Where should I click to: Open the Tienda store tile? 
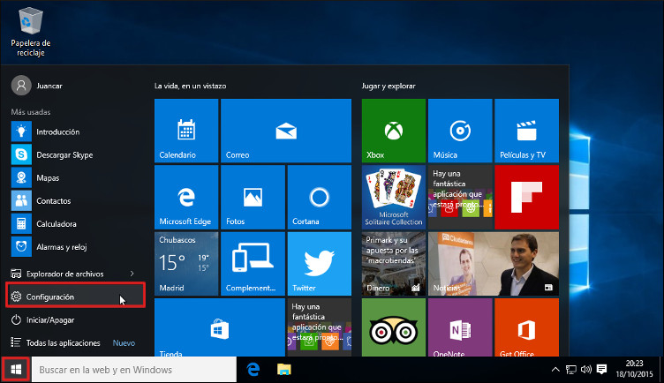click(220, 327)
